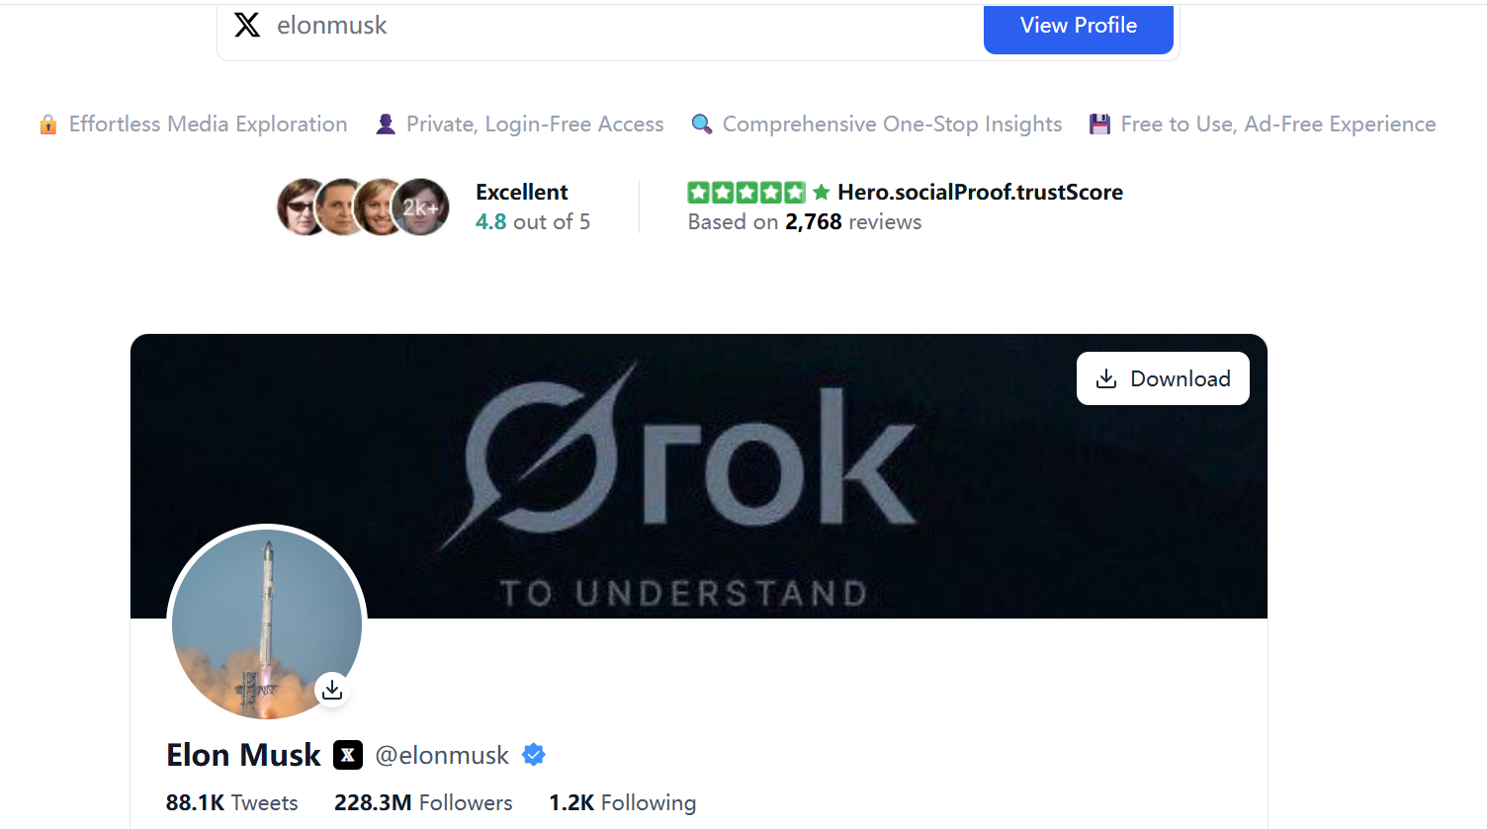Click the first reviewer avatar with sunglasses

point(300,207)
